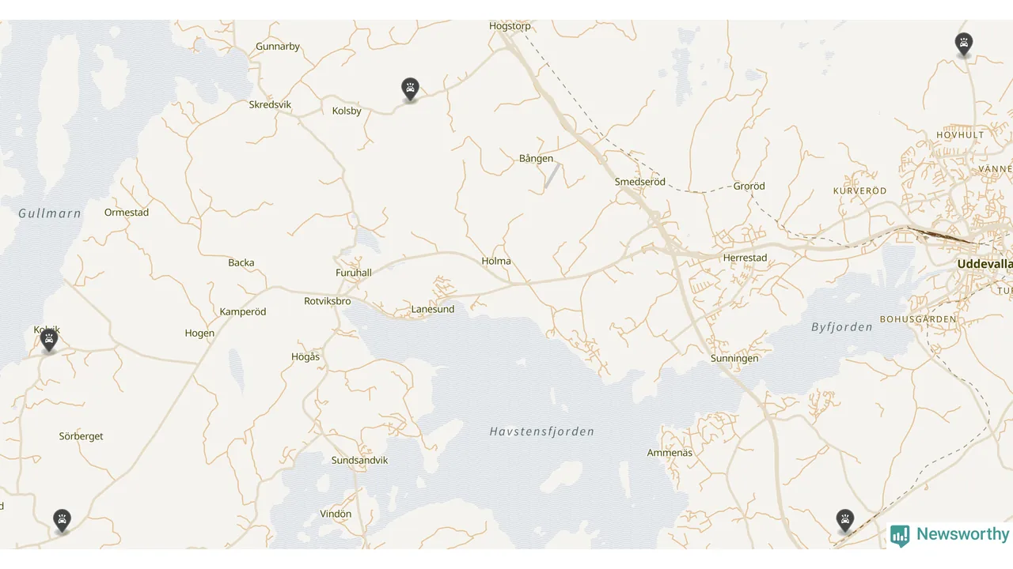Click the Gullmarn fjord label
The image size is (1013, 569).
(x=50, y=213)
